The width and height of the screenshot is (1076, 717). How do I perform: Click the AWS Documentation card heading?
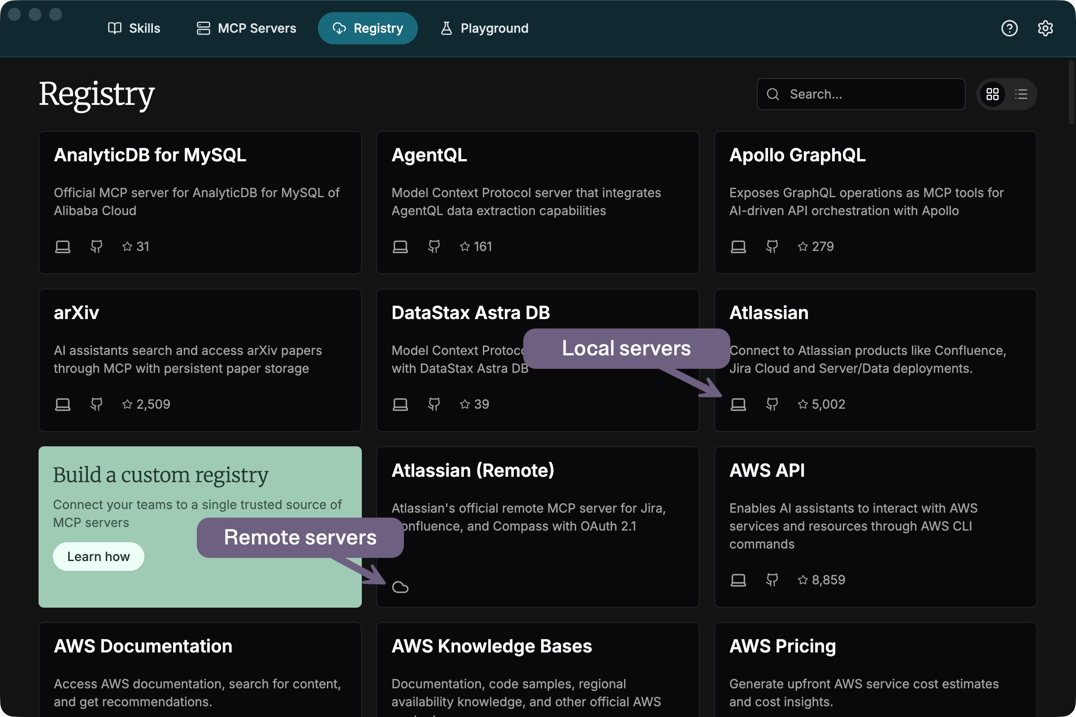(143, 646)
